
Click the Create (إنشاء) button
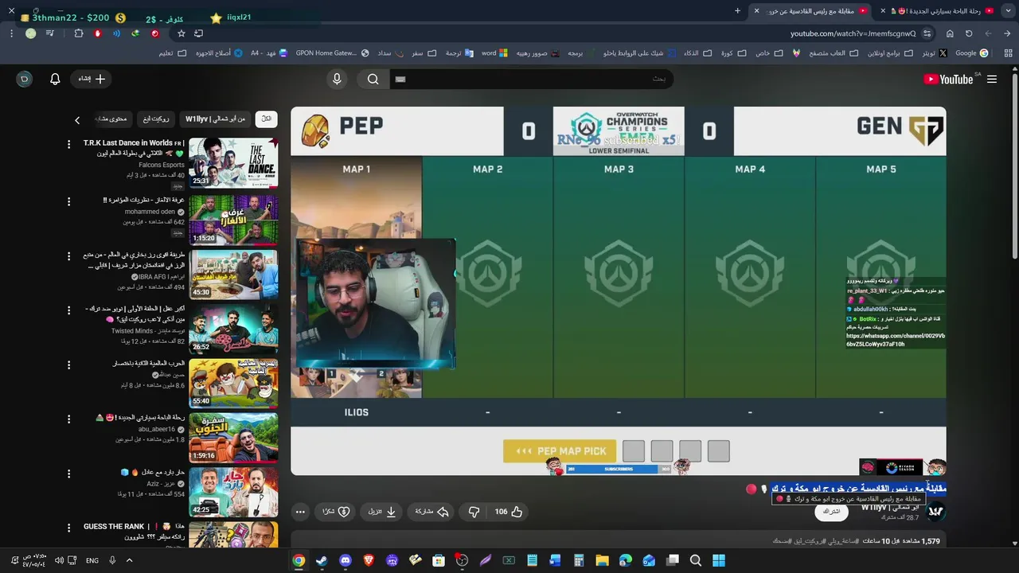pos(92,79)
